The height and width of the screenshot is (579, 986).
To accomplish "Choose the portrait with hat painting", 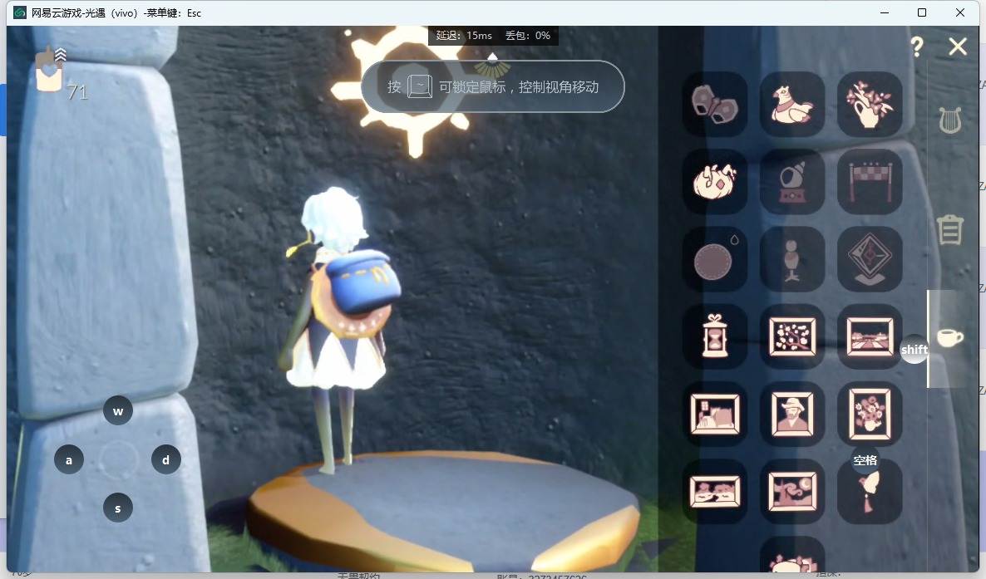I will 792,414.
